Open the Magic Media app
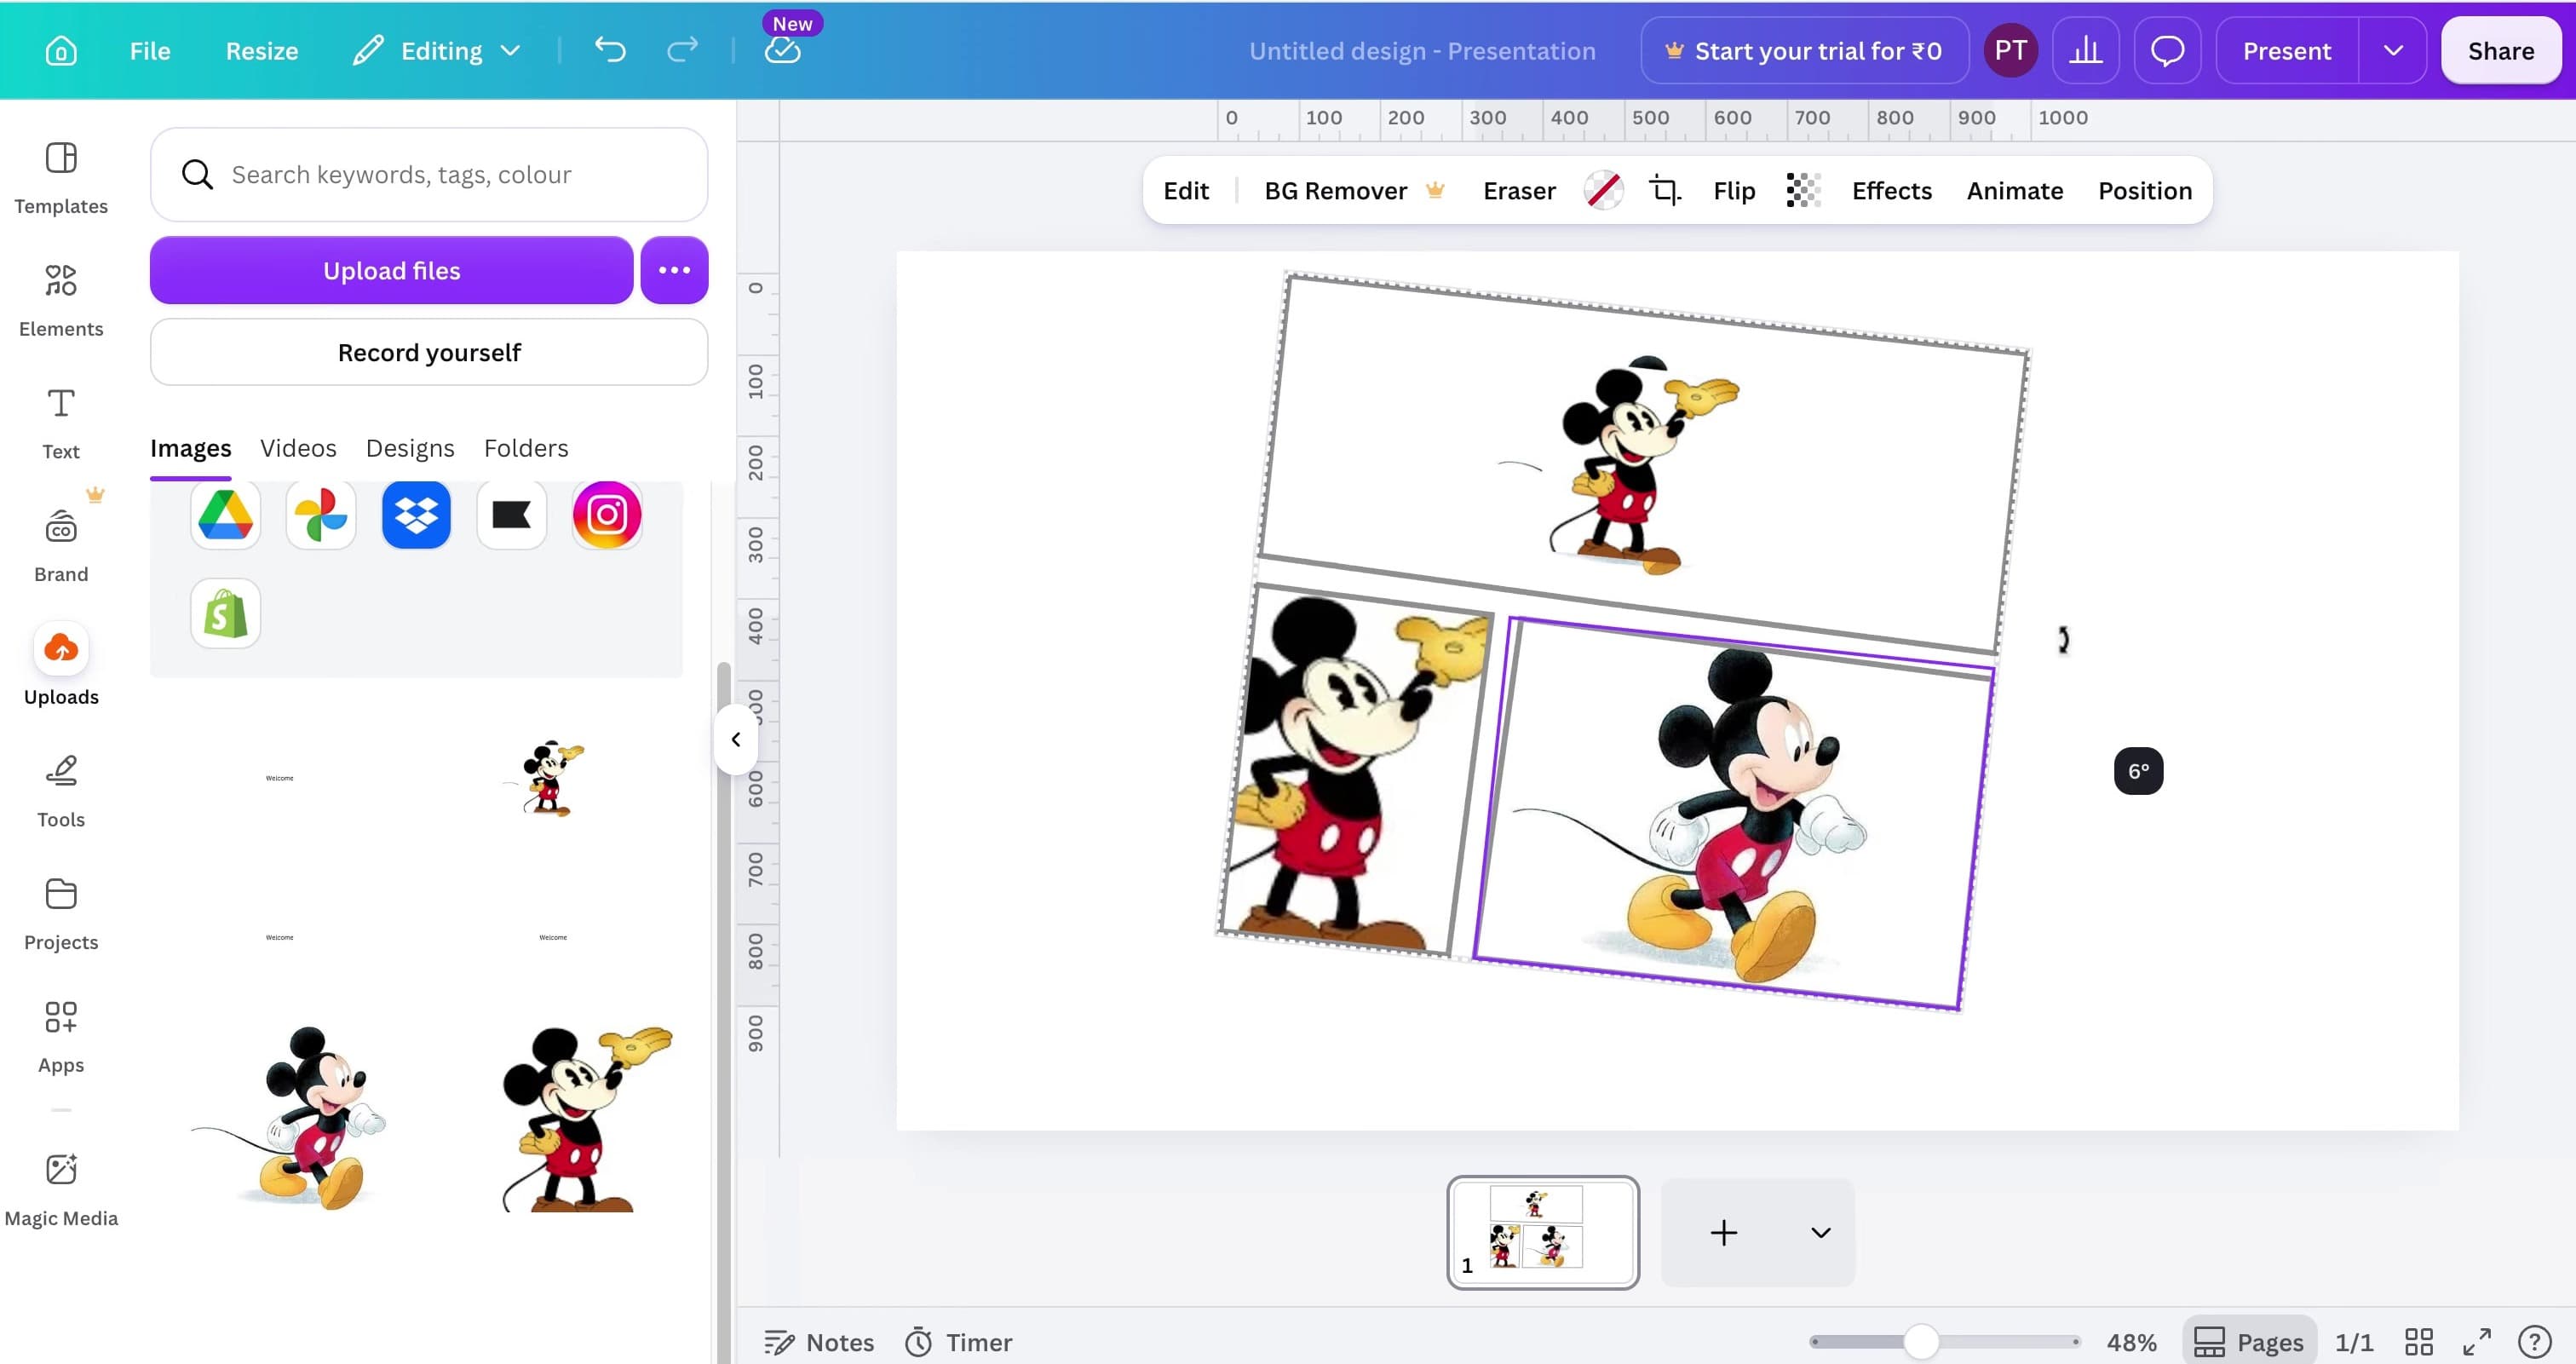The width and height of the screenshot is (2576, 1364). point(61,1190)
